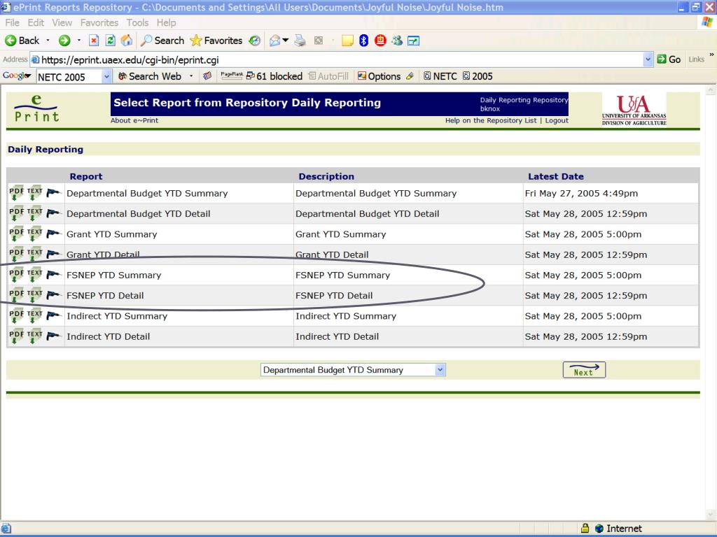Download TEXT of Departmental Budget YTD Summary
Viewport: 717px width, 537px height.
tap(35, 193)
